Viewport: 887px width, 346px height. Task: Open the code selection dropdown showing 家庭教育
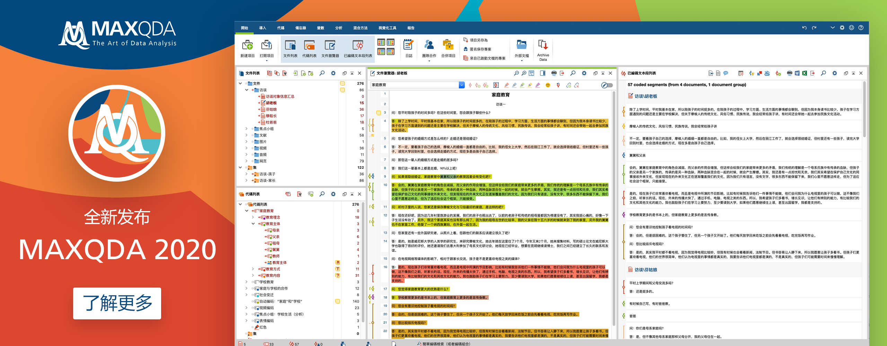pos(462,85)
